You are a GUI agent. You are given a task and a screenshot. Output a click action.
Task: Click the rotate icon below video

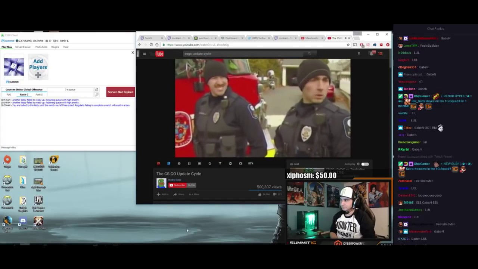(x=209, y=164)
